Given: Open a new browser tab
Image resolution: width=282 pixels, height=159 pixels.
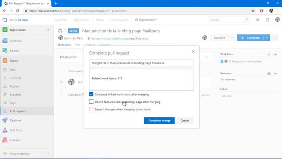Looking at the screenshot, I should (56, 4).
